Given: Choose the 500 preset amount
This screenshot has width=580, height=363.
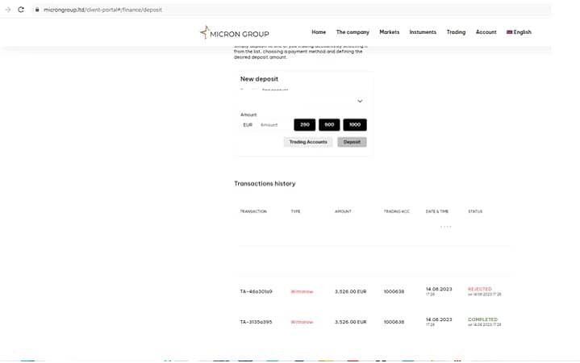Looking at the screenshot, I should point(329,125).
